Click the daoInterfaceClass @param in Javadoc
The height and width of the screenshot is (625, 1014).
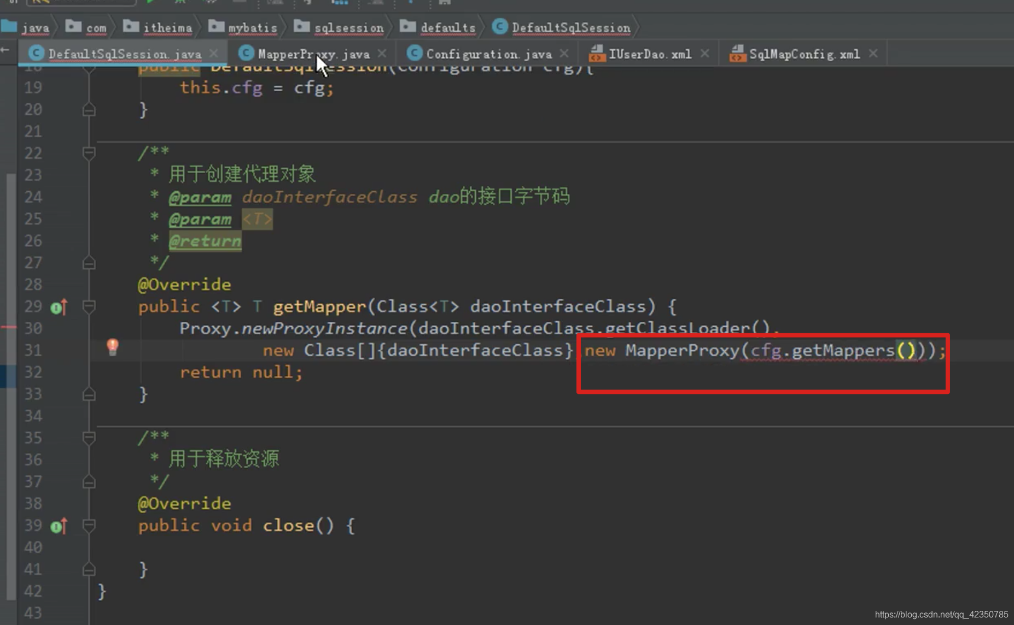(x=330, y=197)
